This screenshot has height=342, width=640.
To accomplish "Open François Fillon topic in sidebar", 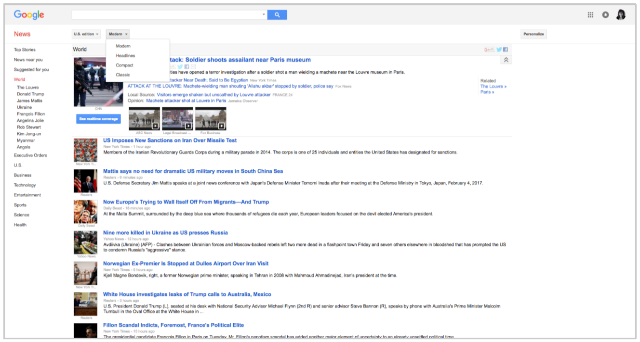I will 31,114.
